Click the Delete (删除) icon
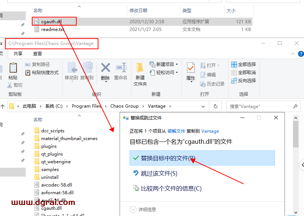The height and width of the screenshot is (216, 304). tap(105, 70)
